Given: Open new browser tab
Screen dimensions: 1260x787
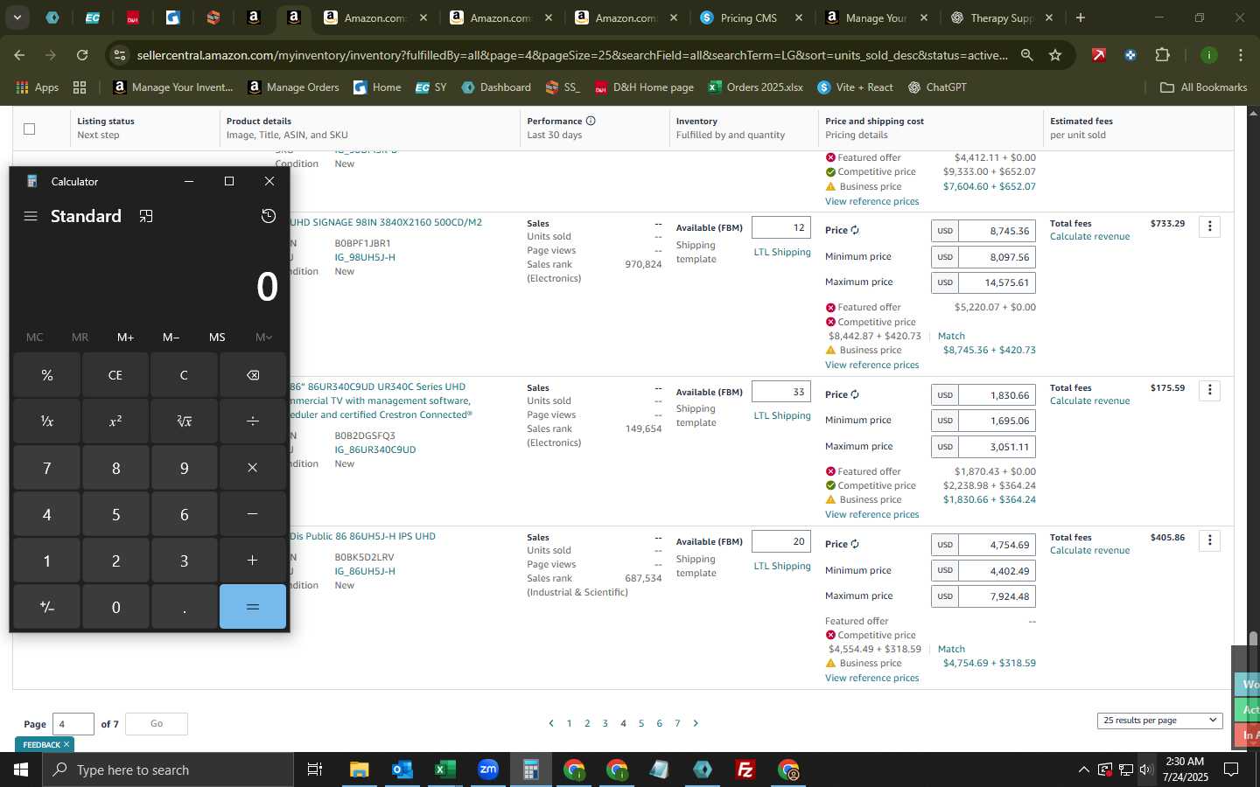Looking at the screenshot, I should coord(1081,17).
